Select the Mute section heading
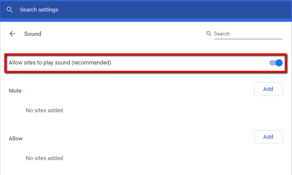Image resolution: width=292 pixels, height=175 pixels. 15,90
